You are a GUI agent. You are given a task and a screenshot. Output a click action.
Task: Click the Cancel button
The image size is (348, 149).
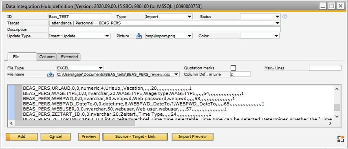[55, 137]
